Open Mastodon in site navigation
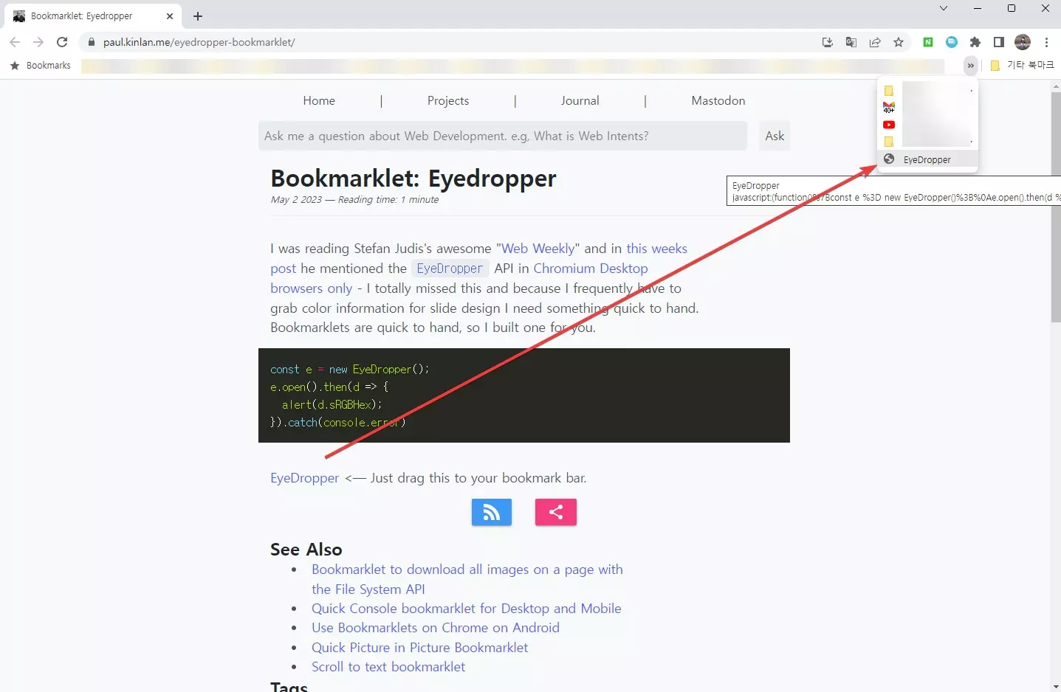The image size is (1061, 692). tap(718, 100)
